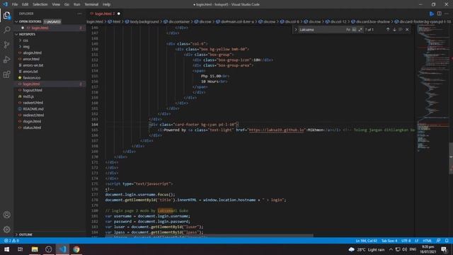Open the Windows Start menu
453x255 pixels.
[6, 249]
